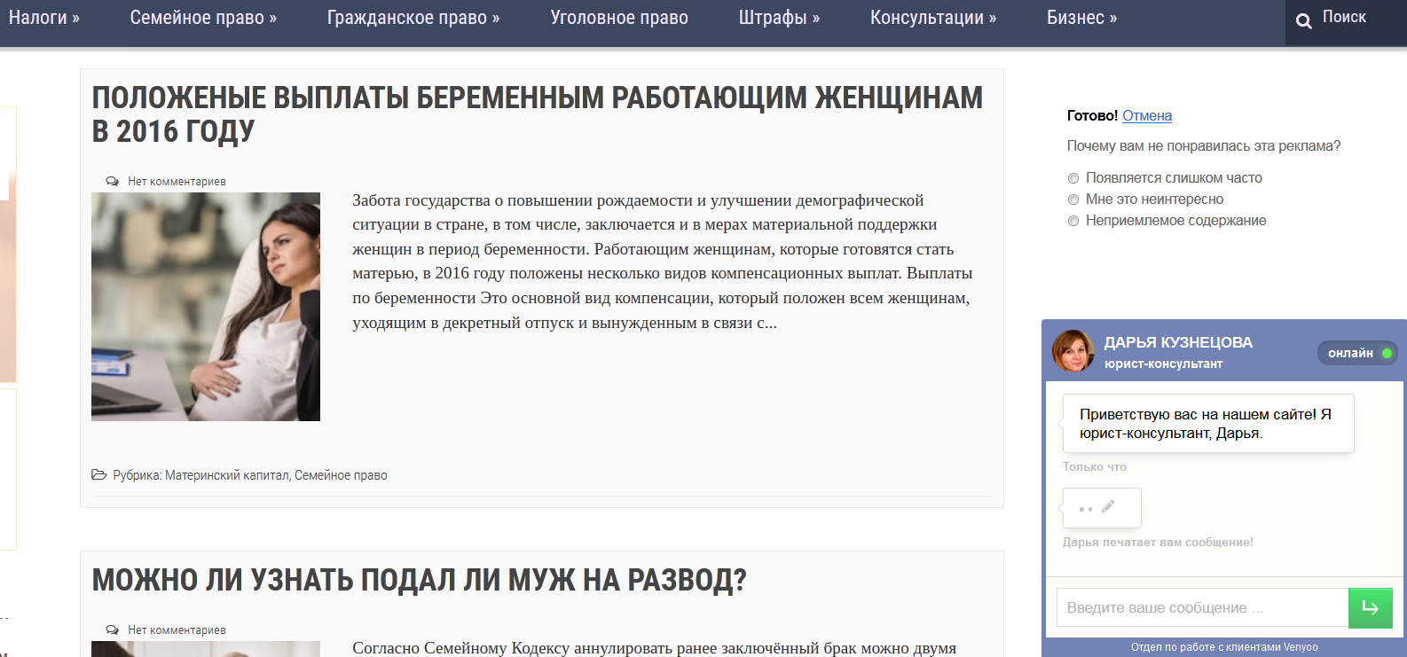Screen dimensions: 1407x657
Task: Open article 'Можно ли узнать подал ли муж на развод?'
Action: click(x=420, y=580)
